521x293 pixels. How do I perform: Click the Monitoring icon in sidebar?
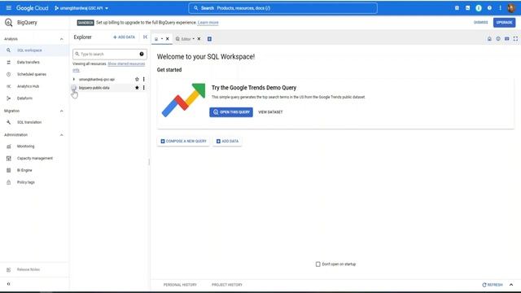(x=9, y=146)
